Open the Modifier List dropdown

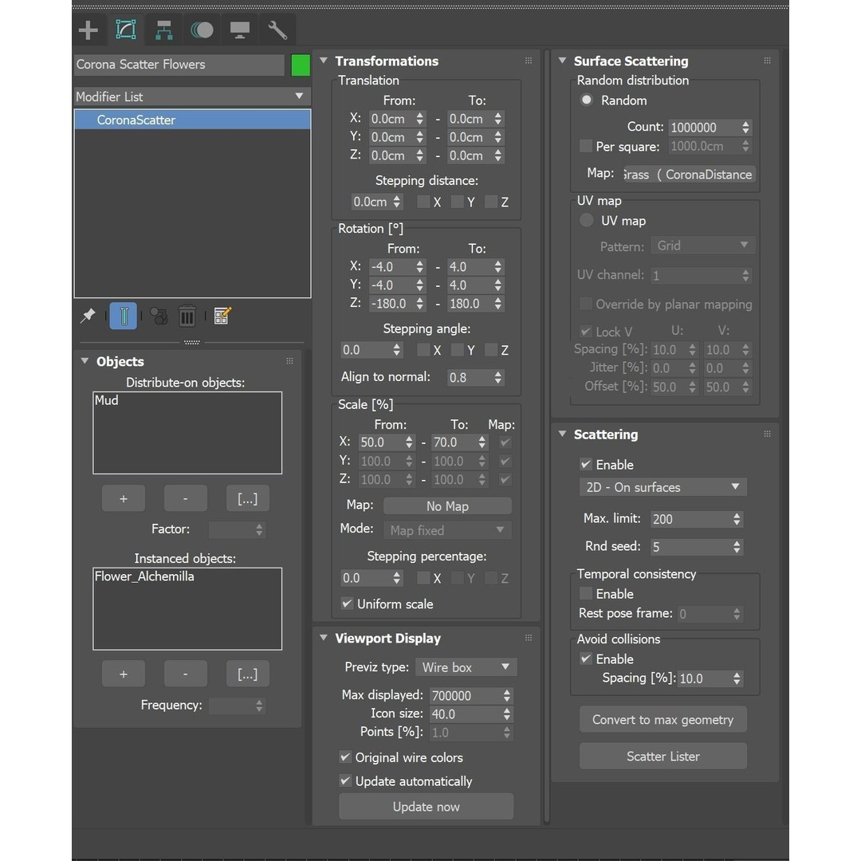coord(192,96)
